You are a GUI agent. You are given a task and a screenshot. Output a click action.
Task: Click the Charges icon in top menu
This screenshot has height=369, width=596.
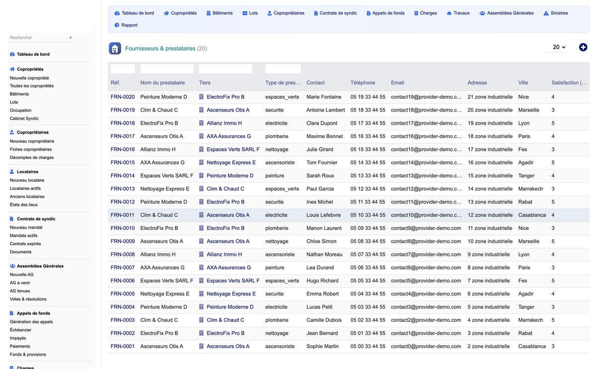pyautogui.click(x=416, y=13)
